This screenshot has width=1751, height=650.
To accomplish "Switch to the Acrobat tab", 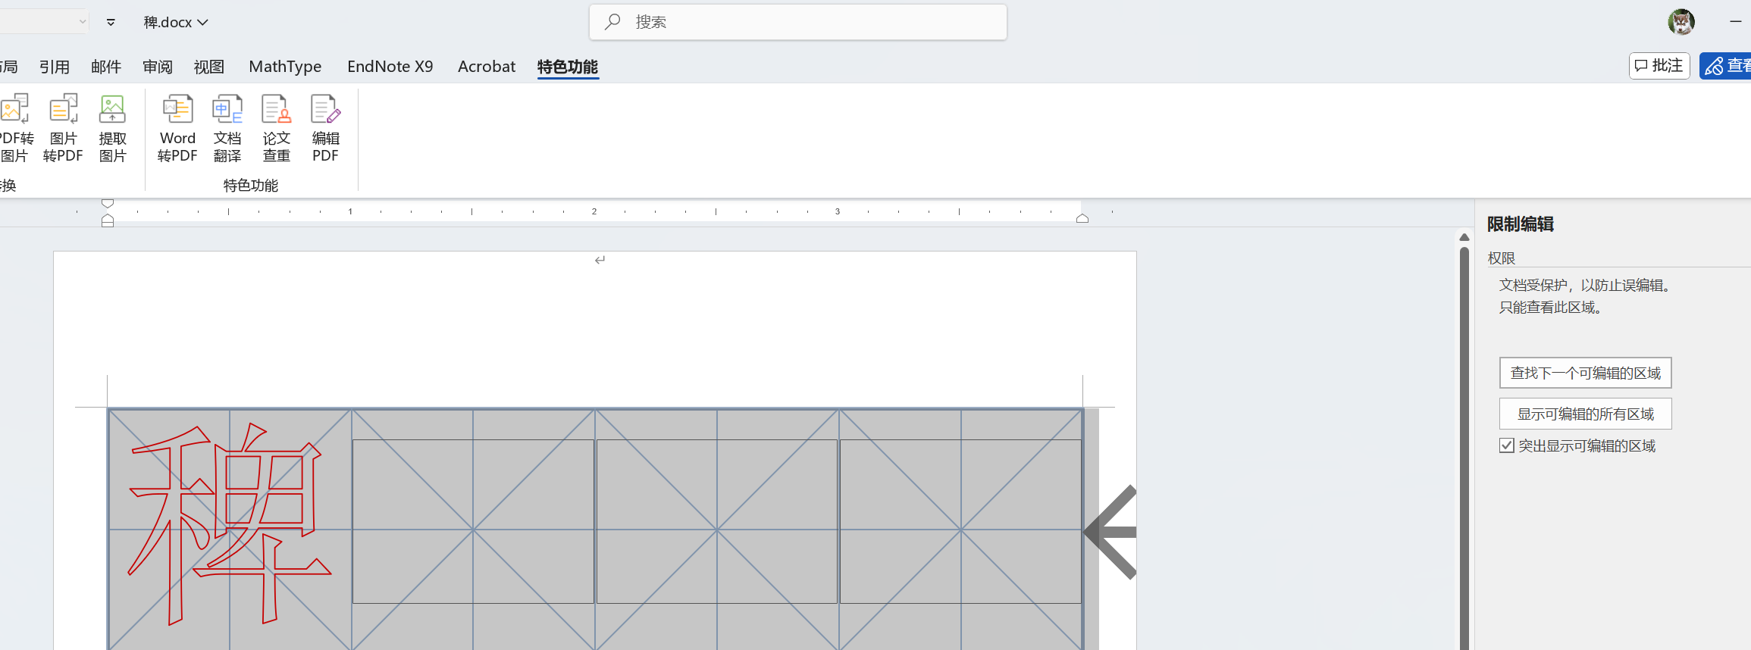I will [487, 67].
